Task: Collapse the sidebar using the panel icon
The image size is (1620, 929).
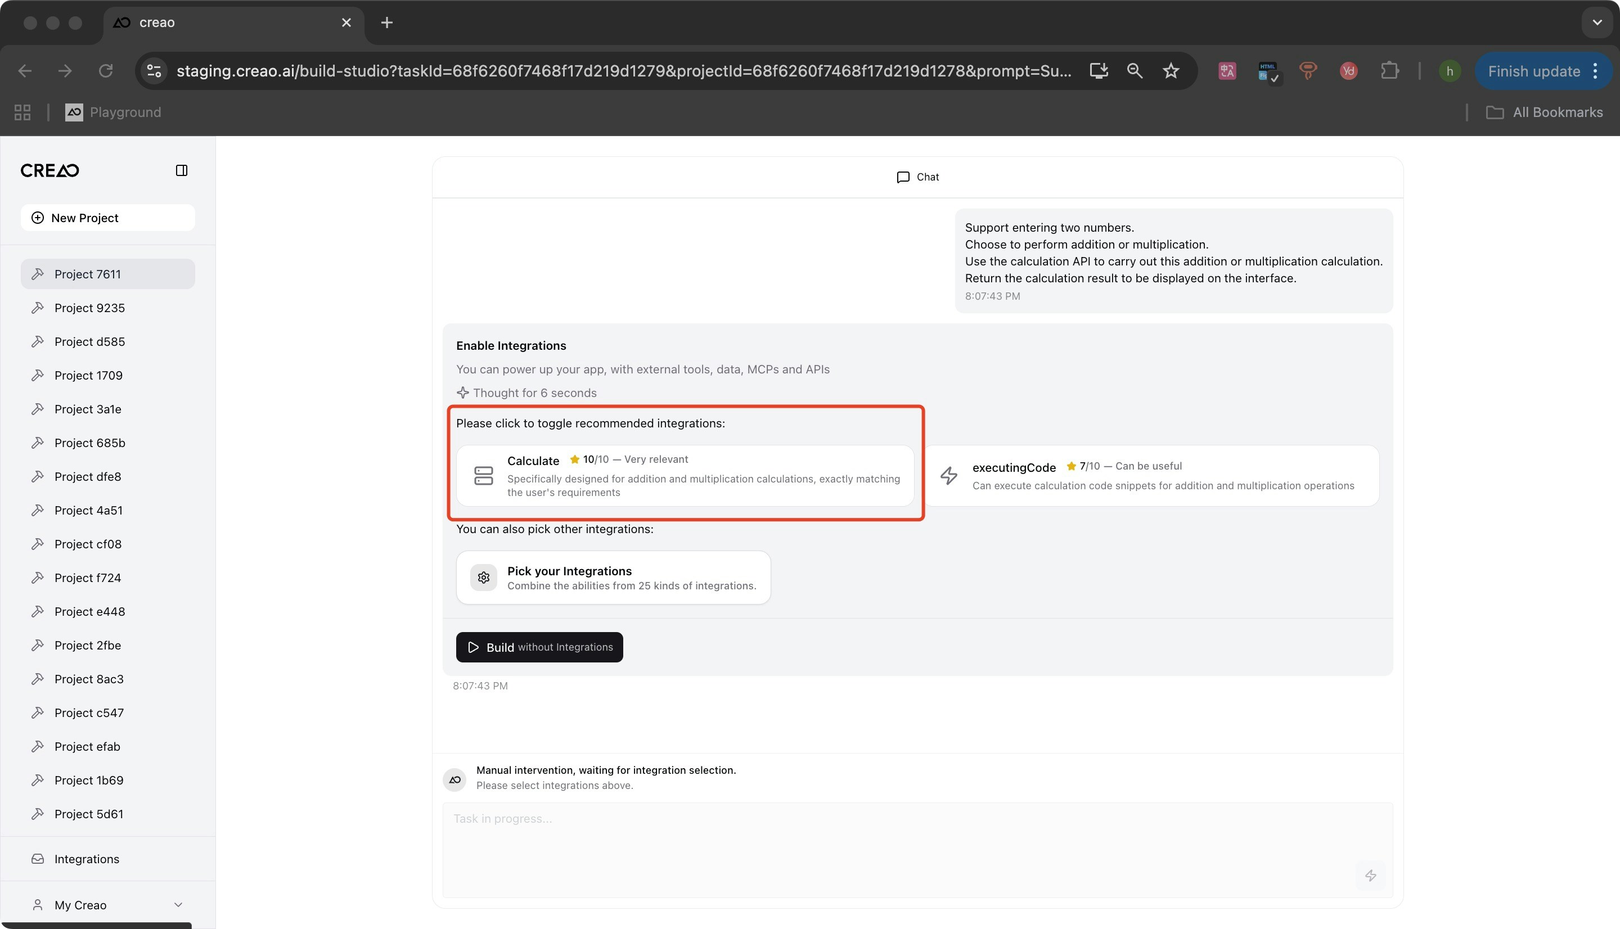Action: tap(182, 170)
